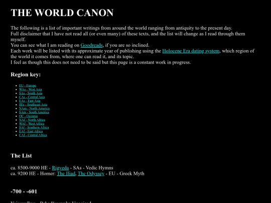
Task: Jump to WAf - West Africa region
Action: tap(32, 124)
